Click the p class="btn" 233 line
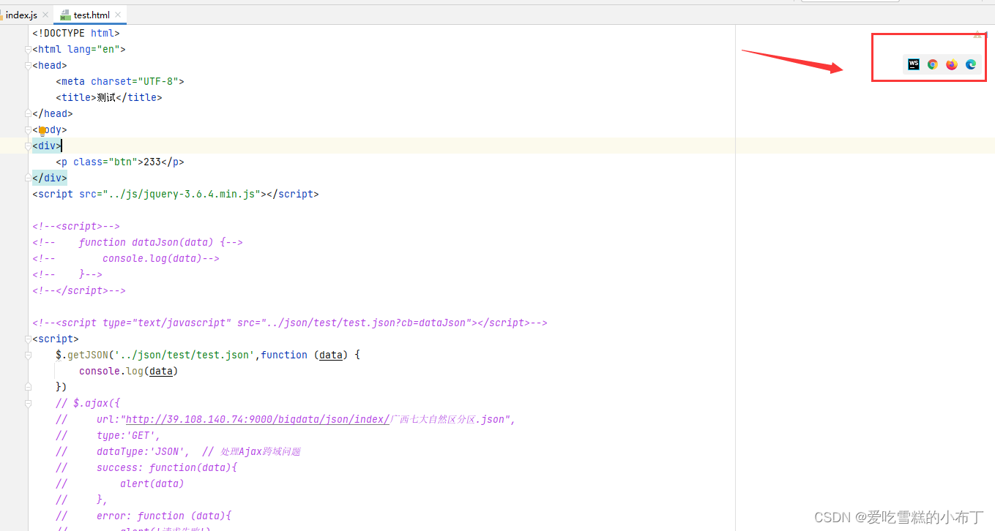The height and width of the screenshot is (531, 995). 120,162
